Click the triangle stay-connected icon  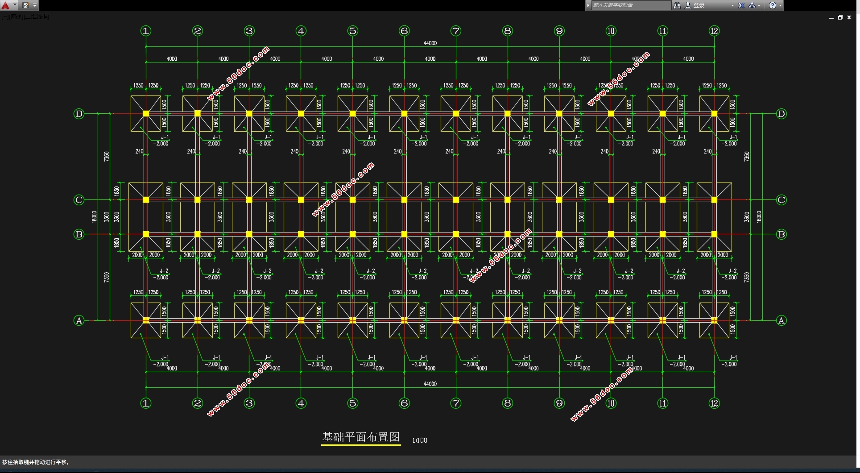[752, 5]
